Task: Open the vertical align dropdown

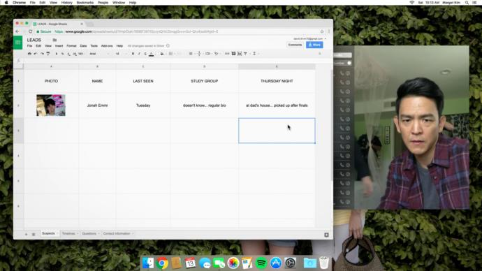Action: 199,54
